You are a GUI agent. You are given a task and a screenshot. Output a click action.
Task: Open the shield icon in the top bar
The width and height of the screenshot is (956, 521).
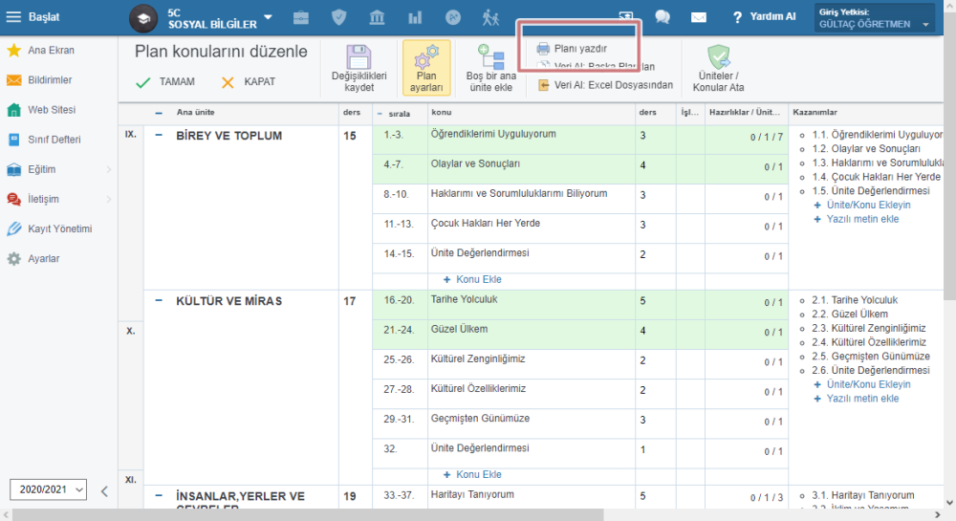point(339,17)
